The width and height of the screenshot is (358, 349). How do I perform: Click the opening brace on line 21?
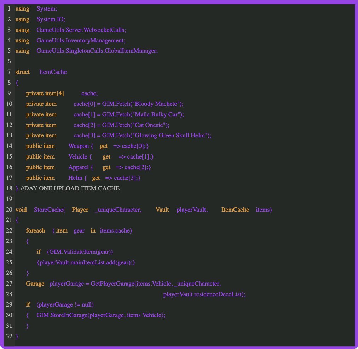[x=17, y=220]
